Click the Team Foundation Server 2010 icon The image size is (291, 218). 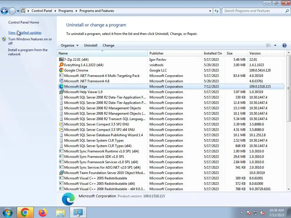tap(61, 173)
